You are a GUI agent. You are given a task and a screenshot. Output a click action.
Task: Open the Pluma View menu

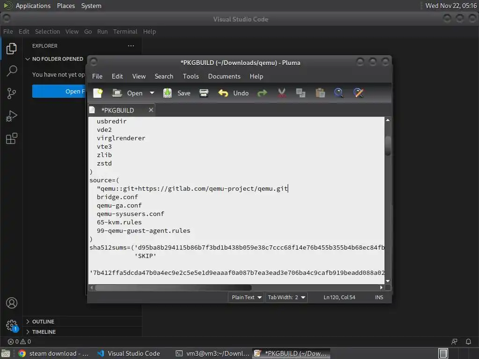(139, 76)
